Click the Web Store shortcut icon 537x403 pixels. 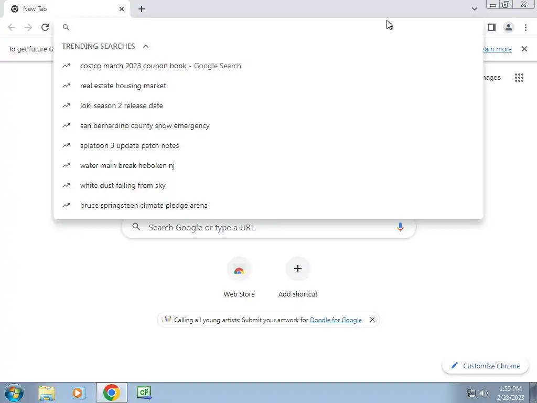pyautogui.click(x=239, y=269)
